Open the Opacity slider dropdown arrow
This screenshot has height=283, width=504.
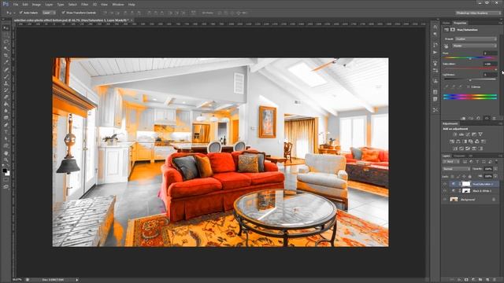point(495,169)
